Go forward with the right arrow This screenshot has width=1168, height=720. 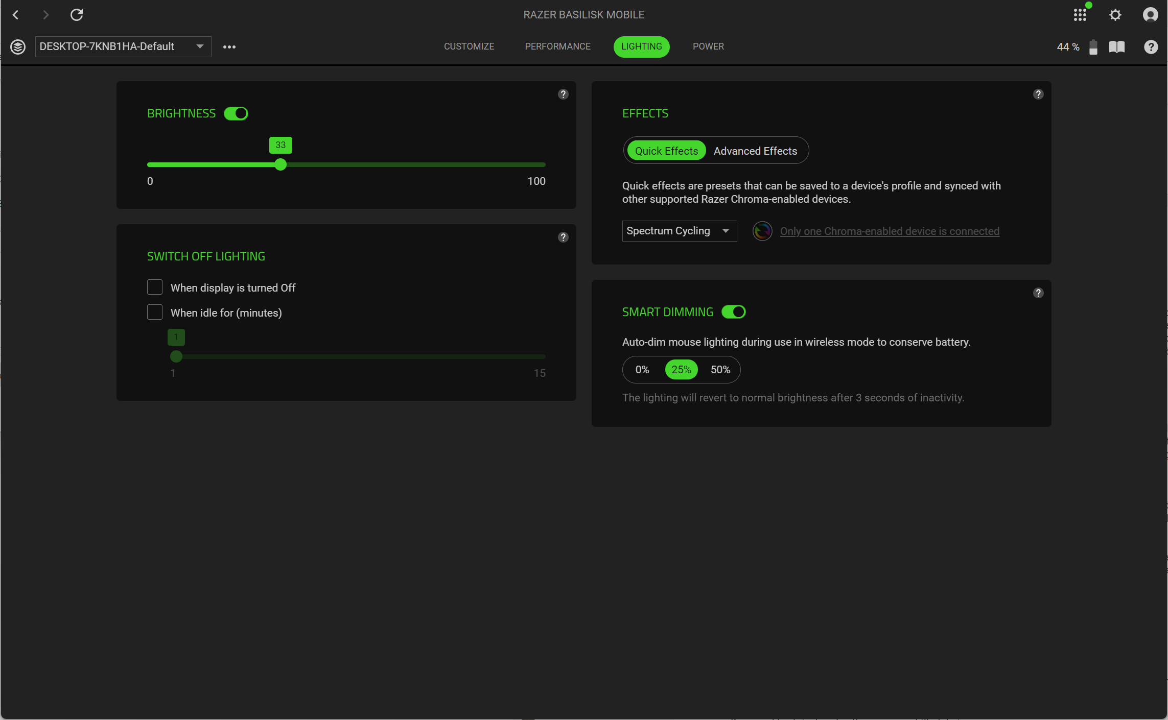(x=46, y=15)
